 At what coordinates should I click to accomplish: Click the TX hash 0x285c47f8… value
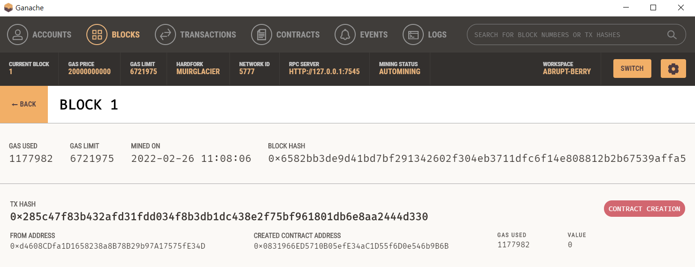point(219,217)
